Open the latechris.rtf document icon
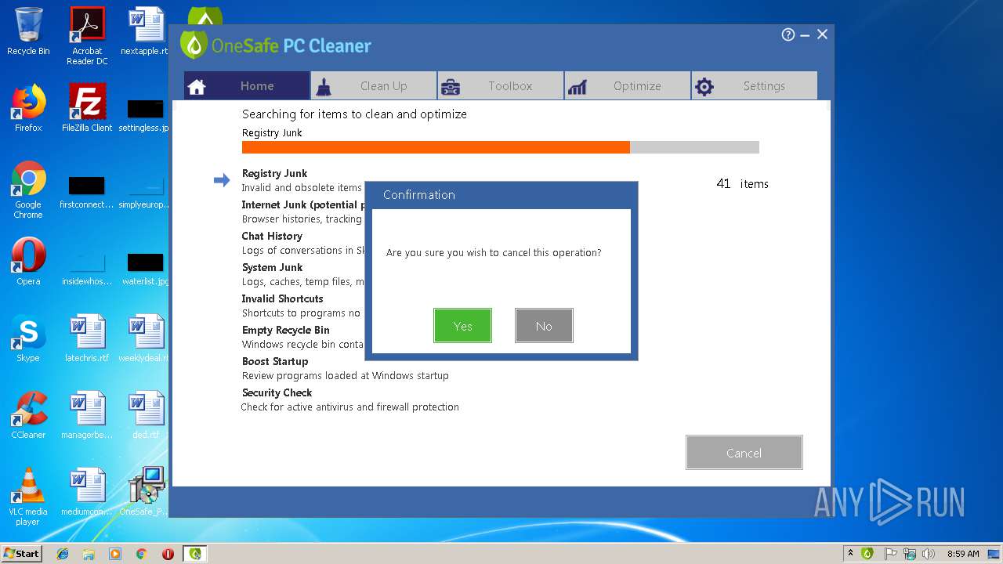 tap(87, 338)
